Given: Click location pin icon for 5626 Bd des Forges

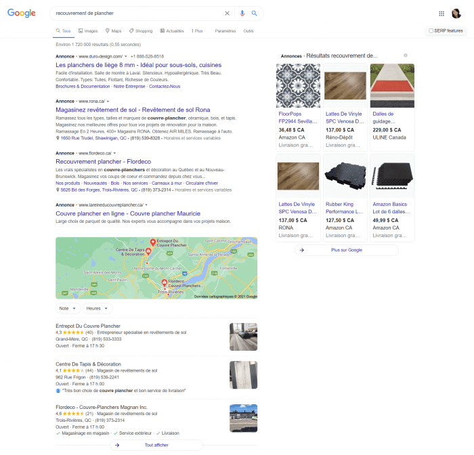Looking at the screenshot, I should [x=58, y=190].
